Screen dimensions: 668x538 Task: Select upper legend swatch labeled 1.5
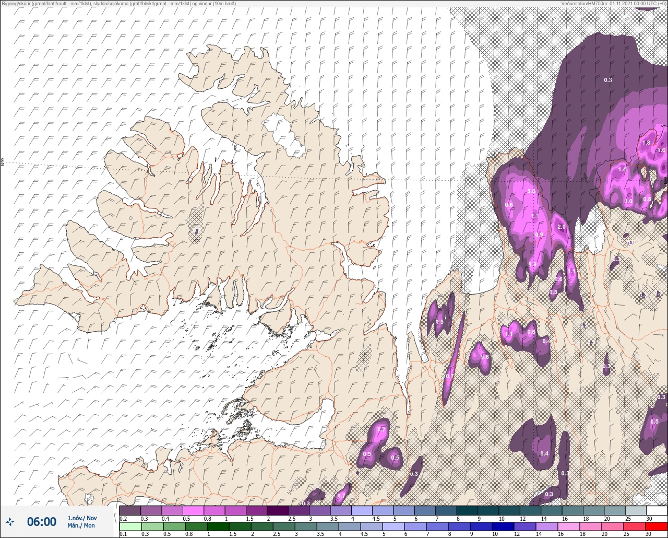256,510
